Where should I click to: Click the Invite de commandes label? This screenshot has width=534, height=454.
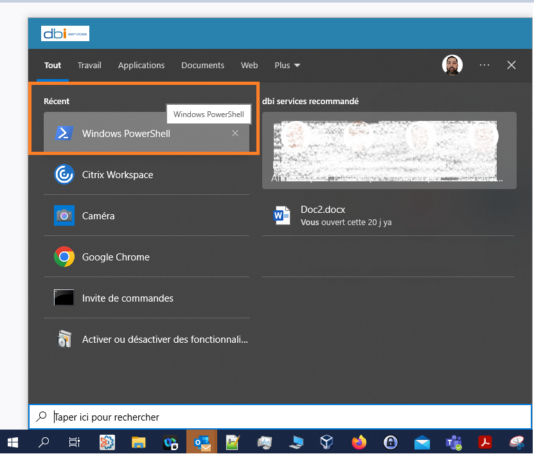[128, 298]
